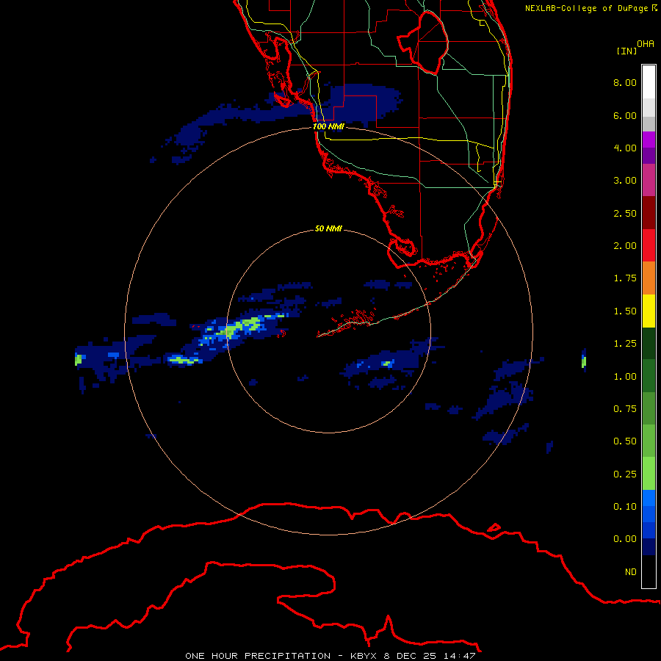Click the 2.50 legend value
The height and width of the screenshot is (661, 661).
(x=625, y=213)
